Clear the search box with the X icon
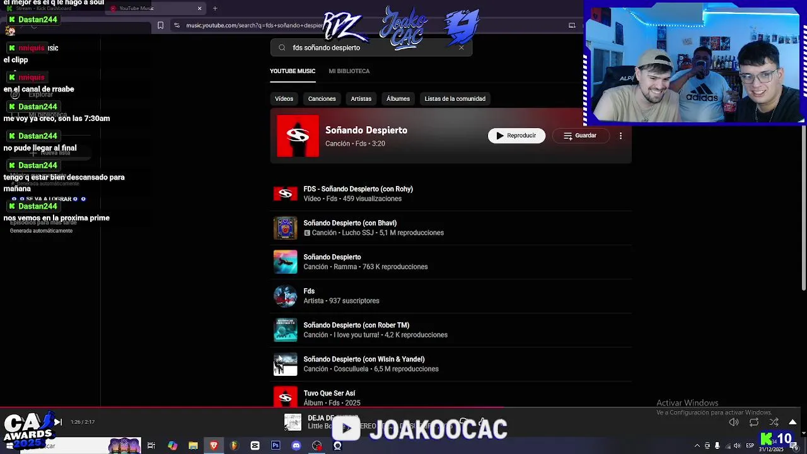 pos(461,47)
